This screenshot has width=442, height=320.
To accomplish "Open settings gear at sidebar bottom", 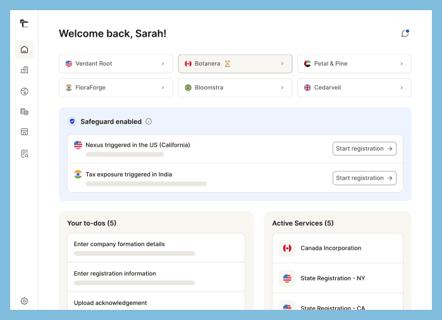I will click(24, 301).
